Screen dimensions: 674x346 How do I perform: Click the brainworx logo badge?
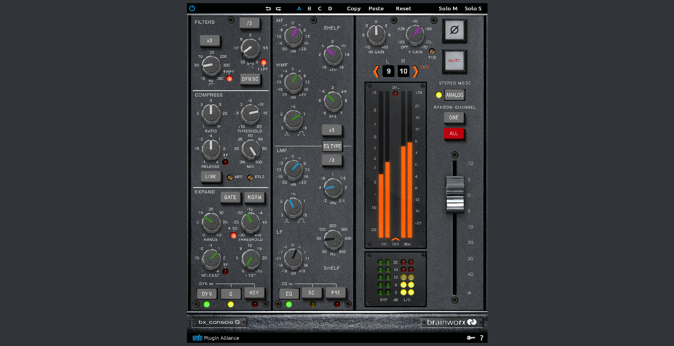pos(451,322)
